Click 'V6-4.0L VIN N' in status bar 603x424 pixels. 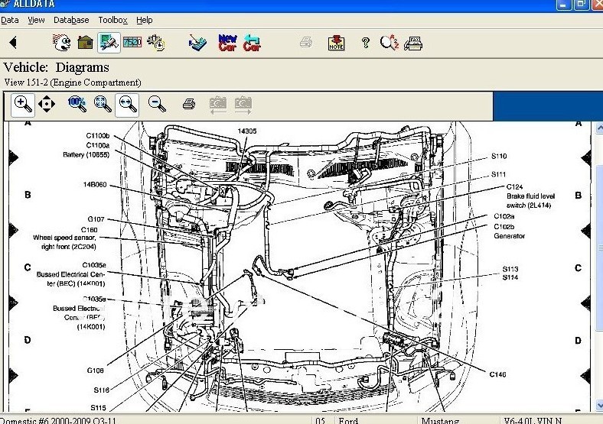(x=533, y=420)
